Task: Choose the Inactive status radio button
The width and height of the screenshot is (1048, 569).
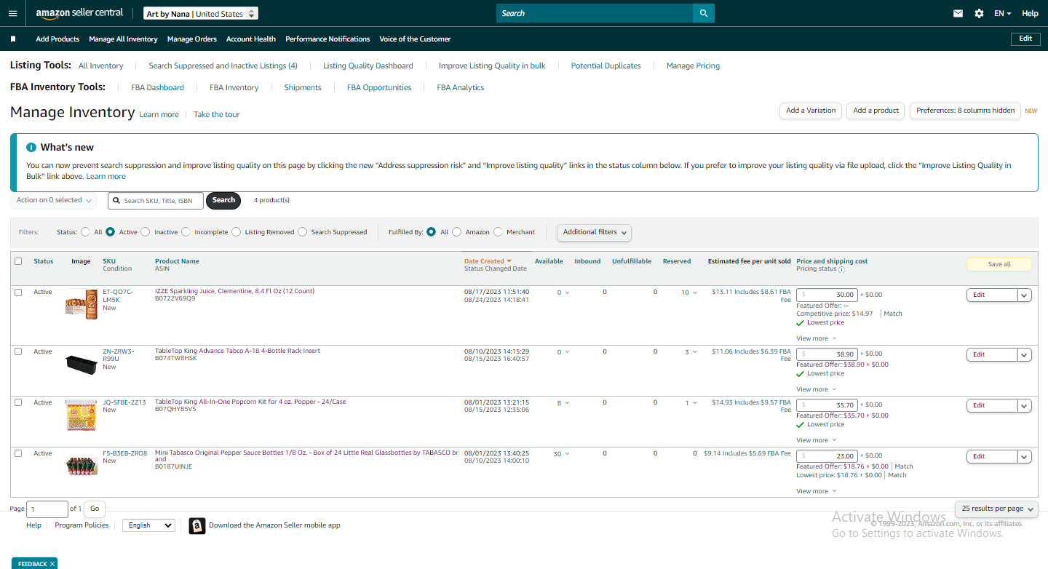Action: [146, 232]
